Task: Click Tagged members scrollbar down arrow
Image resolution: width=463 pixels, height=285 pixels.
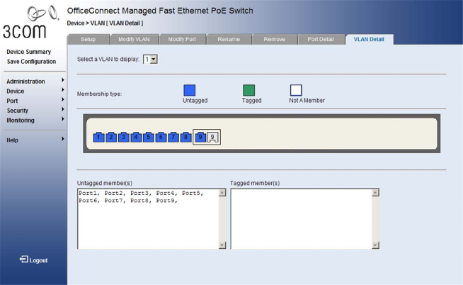Action: pyautogui.click(x=375, y=245)
